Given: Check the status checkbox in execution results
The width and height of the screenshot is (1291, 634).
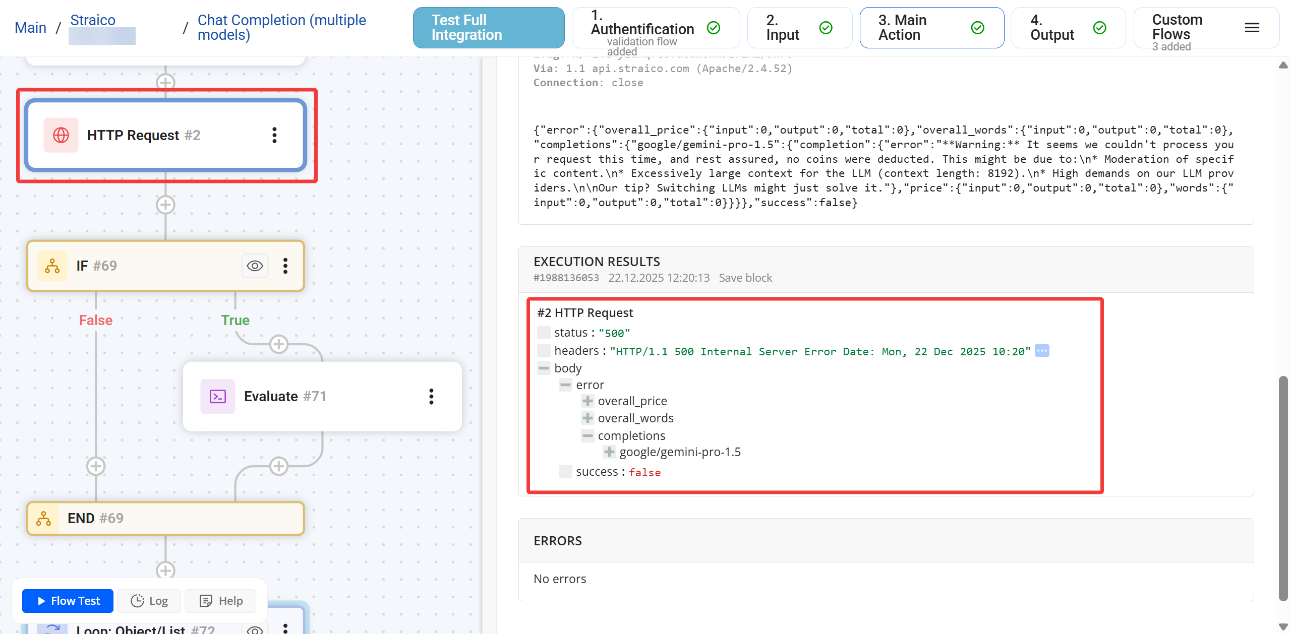Looking at the screenshot, I should pyautogui.click(x=544, y=332).
